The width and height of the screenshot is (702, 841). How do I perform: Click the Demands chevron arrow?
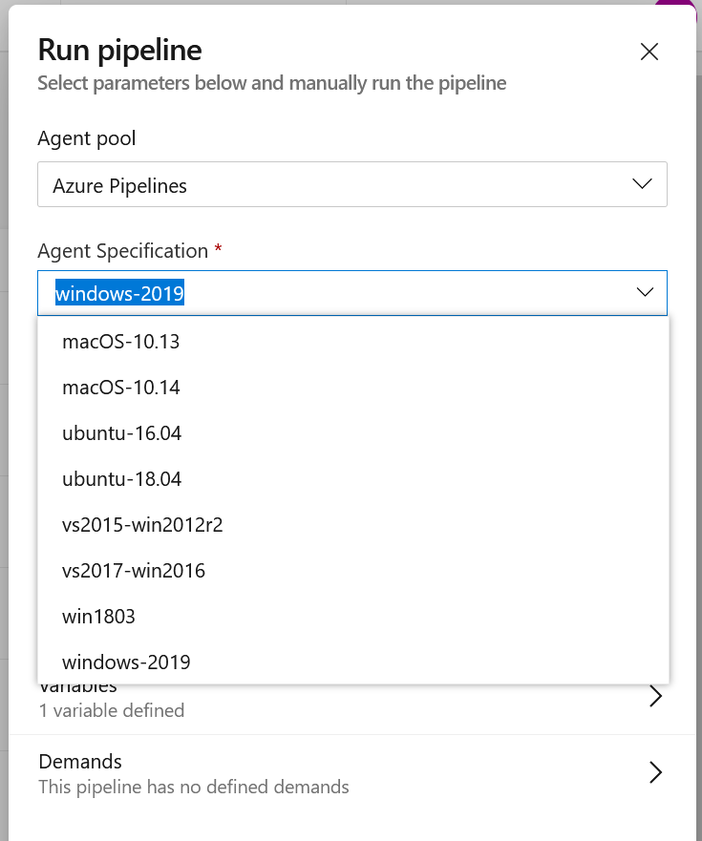click(x=655, y=772)
